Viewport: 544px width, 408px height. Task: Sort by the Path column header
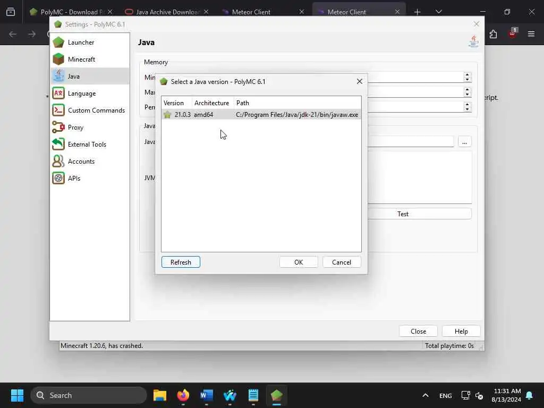[297, 103]
